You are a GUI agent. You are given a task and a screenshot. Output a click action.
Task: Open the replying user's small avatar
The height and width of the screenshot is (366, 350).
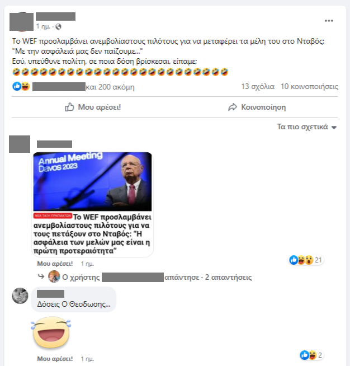click(54, 276)
